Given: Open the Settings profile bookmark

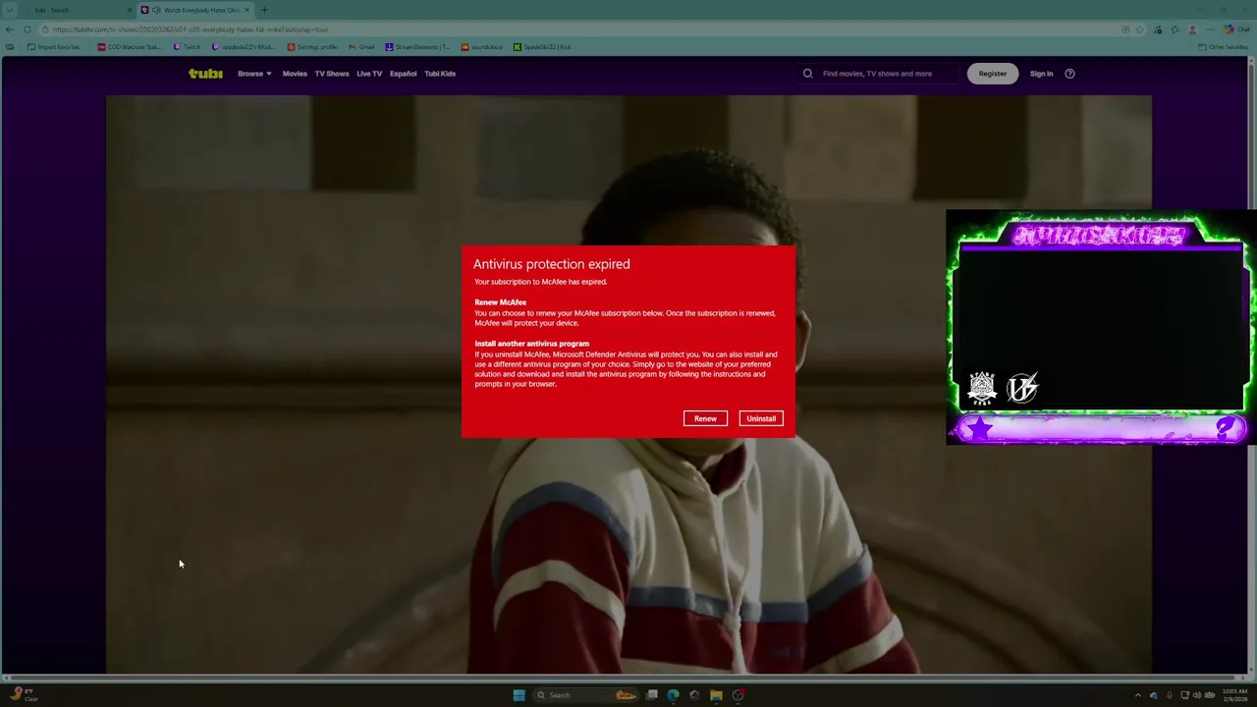Looking at the screenshot, I should pyautogui.click(x=312, y=47).
